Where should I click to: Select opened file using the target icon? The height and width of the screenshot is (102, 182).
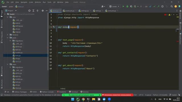29,11
